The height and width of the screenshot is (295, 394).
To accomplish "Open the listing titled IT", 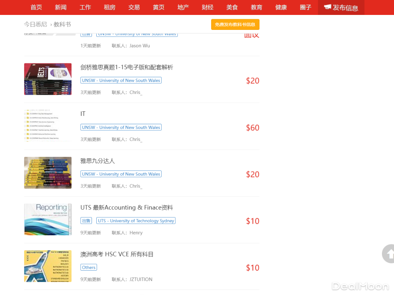I will pyautogui.click(x=83, y=114).
